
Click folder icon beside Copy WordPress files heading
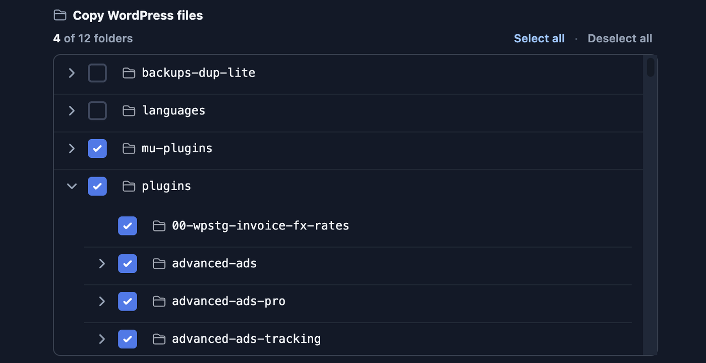tap(60, 16)
